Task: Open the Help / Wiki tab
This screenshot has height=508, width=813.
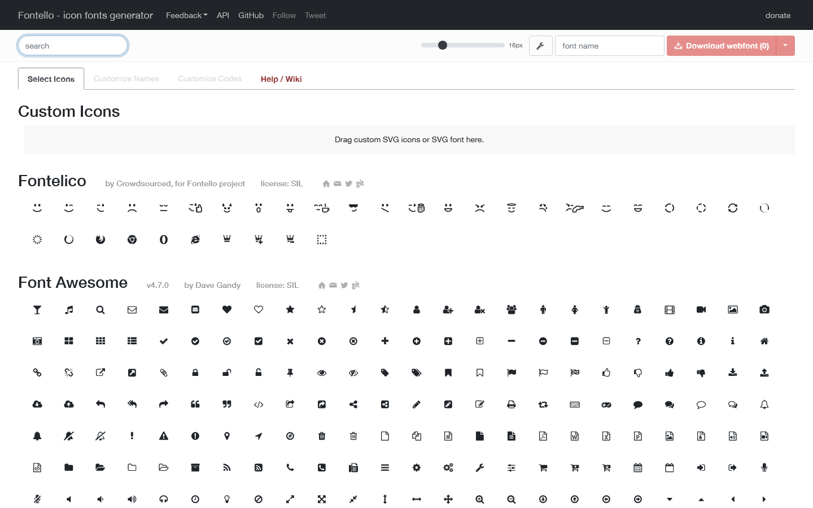Action: point(281,79)
